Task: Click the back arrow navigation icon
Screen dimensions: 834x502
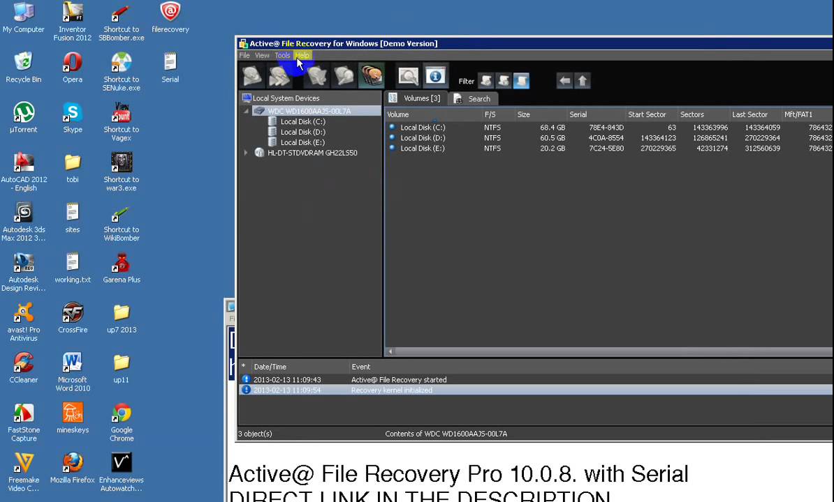Action: point(564,81)
